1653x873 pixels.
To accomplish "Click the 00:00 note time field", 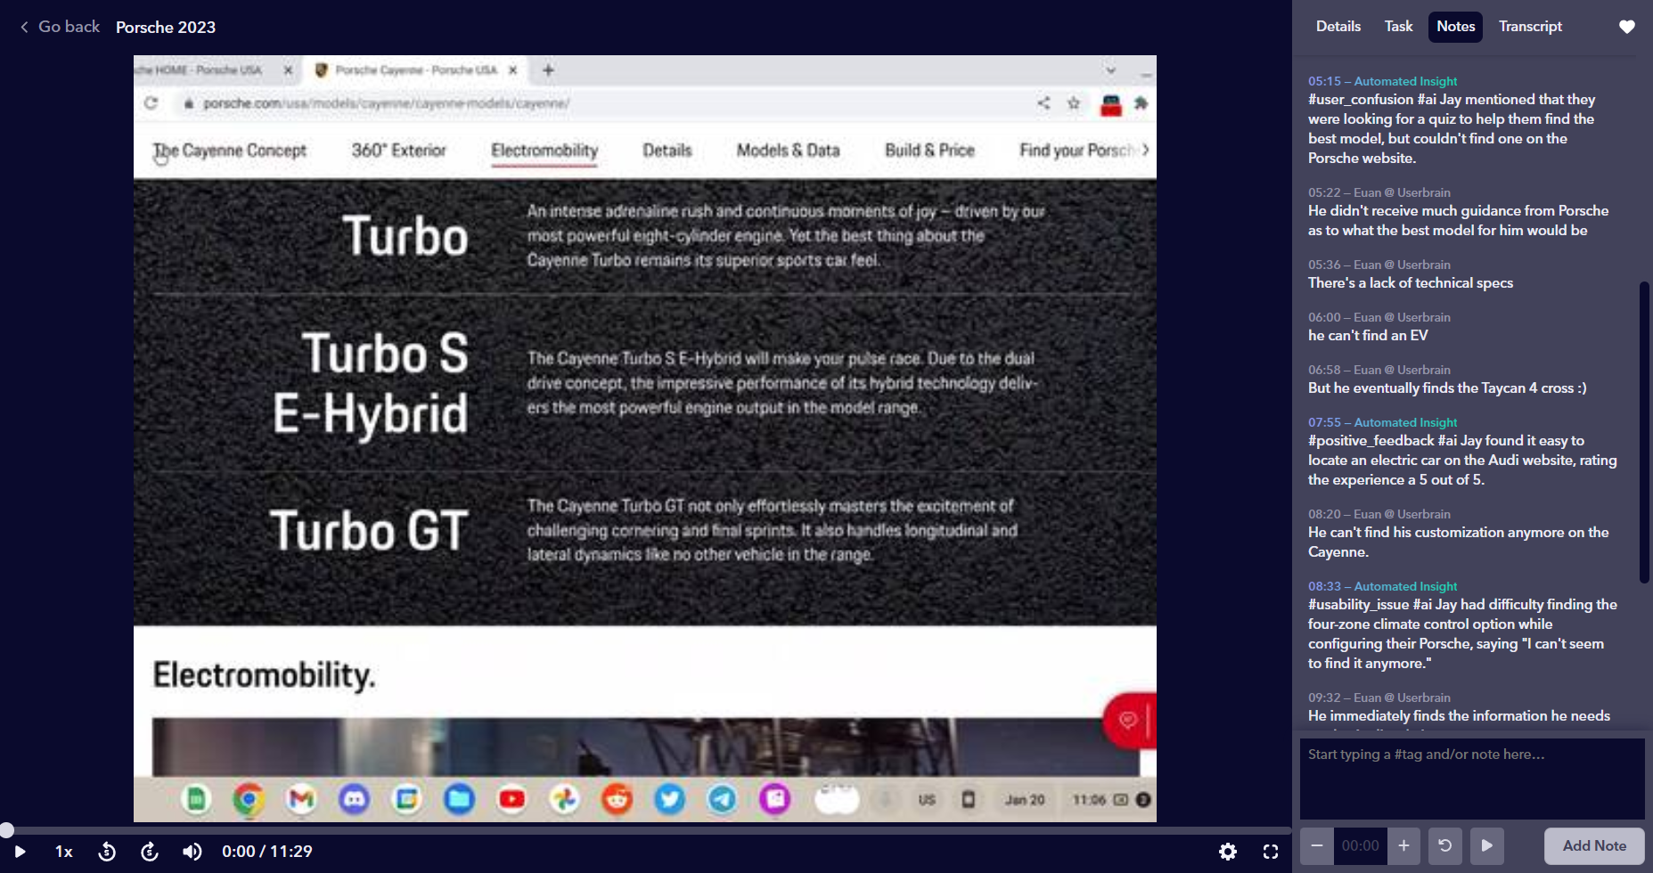I will click(x=1360, y=845).
